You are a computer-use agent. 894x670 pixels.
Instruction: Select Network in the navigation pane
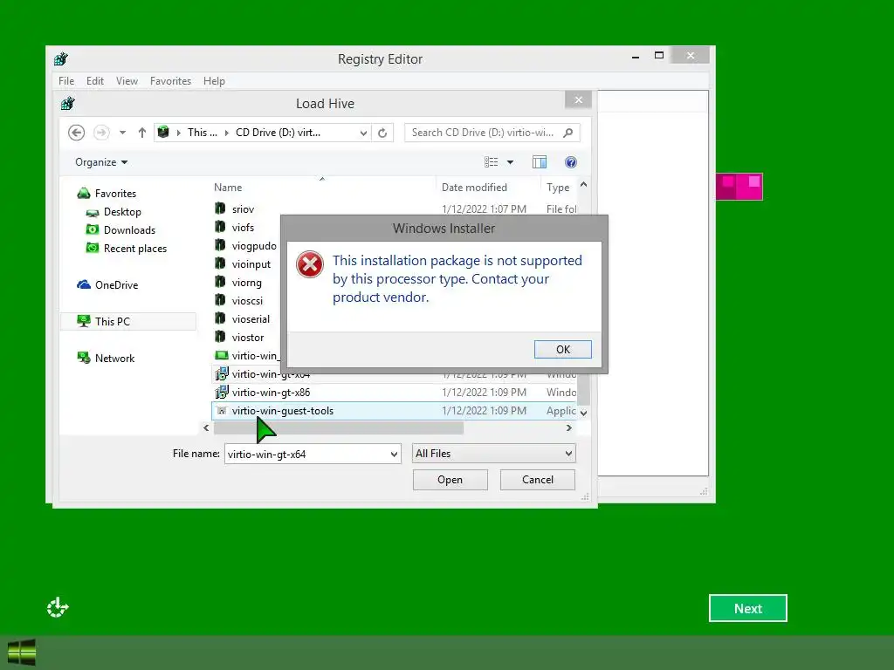pos(114,359)
